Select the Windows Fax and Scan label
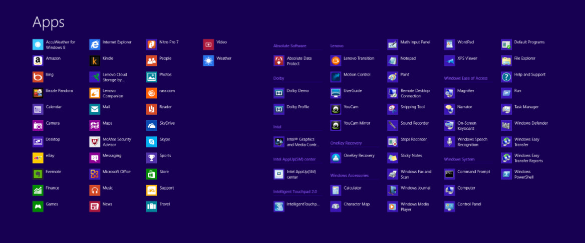 point(416,174)
